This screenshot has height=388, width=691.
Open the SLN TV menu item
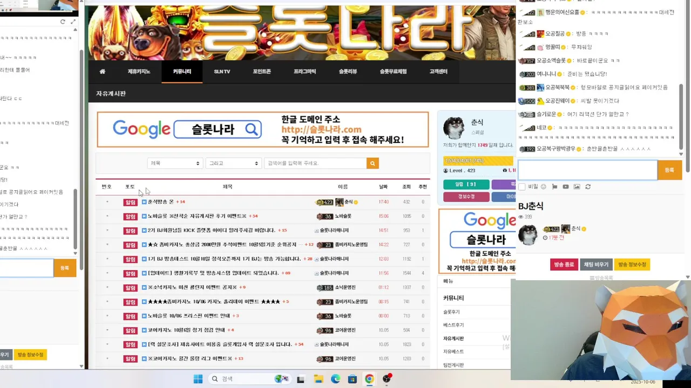222,72
